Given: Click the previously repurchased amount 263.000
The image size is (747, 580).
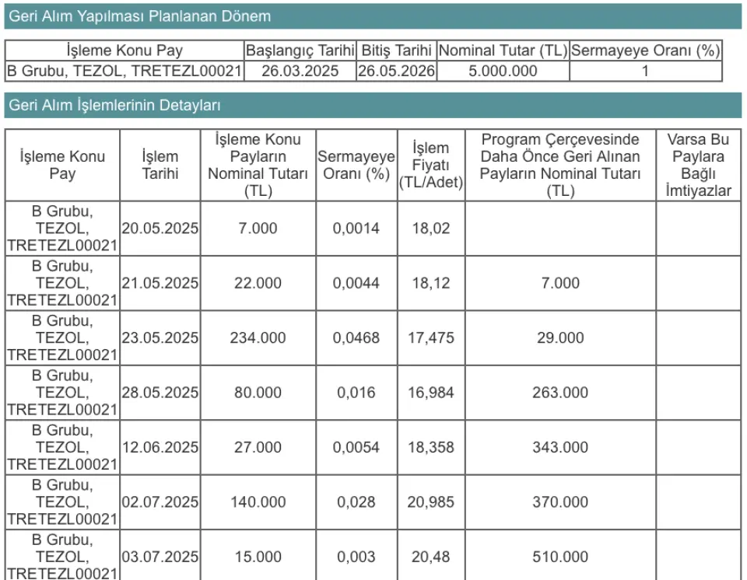Looking at the screenshot, I should (x=560, y=393).
